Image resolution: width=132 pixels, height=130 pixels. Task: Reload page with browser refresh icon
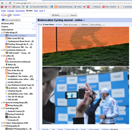pyautogui.click(x=10, y=3)
